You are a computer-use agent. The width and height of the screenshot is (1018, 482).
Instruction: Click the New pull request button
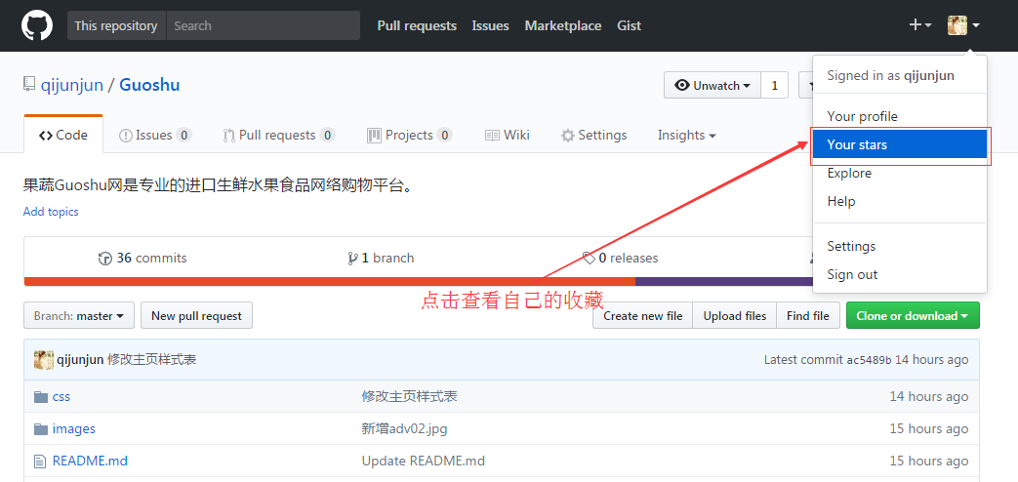click(197, 316)
